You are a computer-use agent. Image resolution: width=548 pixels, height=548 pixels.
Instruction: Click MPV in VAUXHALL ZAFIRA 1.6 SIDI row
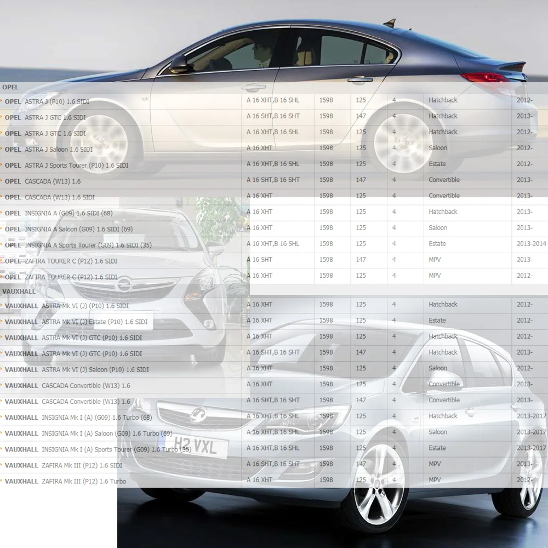pos(435,464)
